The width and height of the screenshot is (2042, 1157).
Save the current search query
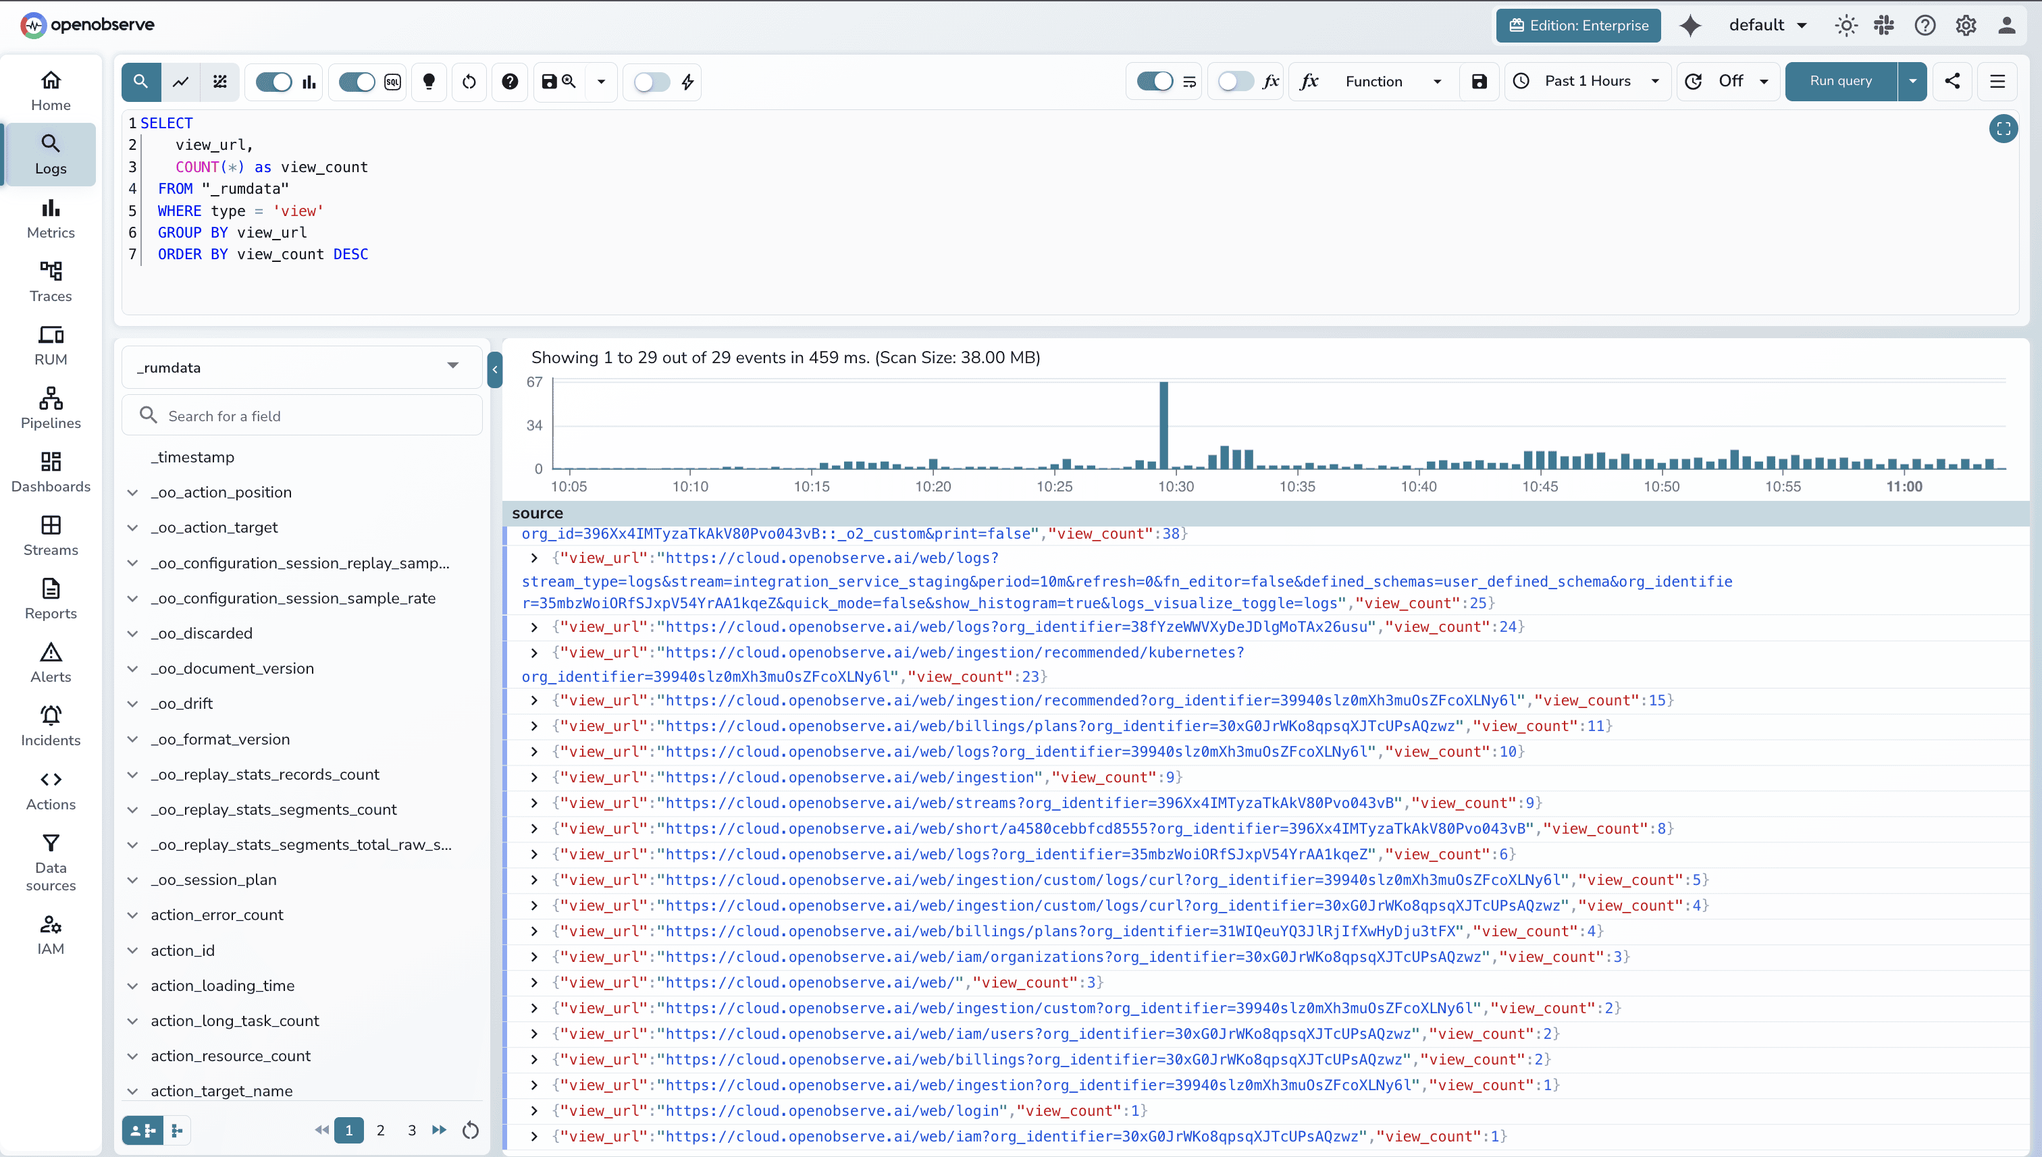(548, 82)
